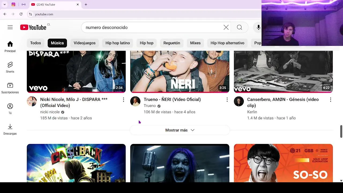The image size is (343, 193).
Task: Open the YouTube hamburger guide menu
Action: point(10,27)
